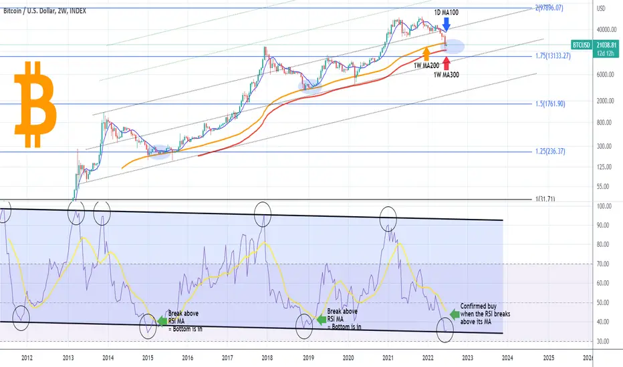The width and height of the screenshot is (623, 367).
Task: Click the Break above RSI MA note near 2019
Action: click(x=344, y=319)
